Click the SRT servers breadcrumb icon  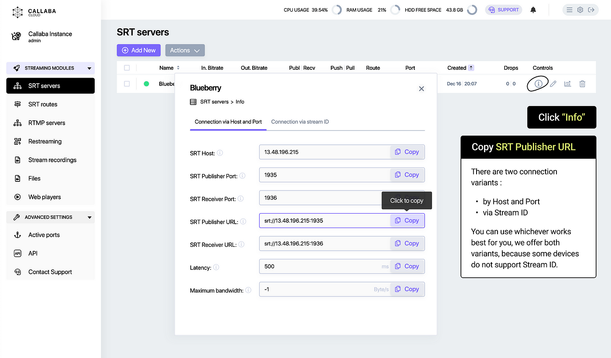pyautogui.click(x=193, y=102)
